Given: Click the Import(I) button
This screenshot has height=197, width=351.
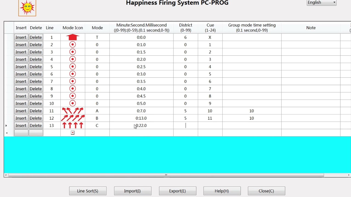Looking at the screenshot, I should point(133,191).
